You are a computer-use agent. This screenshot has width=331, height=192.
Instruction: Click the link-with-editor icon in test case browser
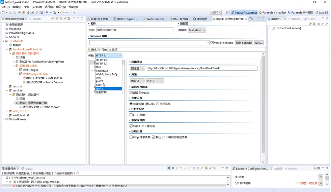61,18
